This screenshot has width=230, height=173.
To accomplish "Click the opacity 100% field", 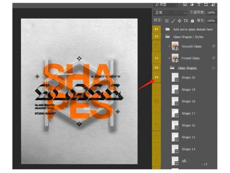I will (x=211, y=13).
